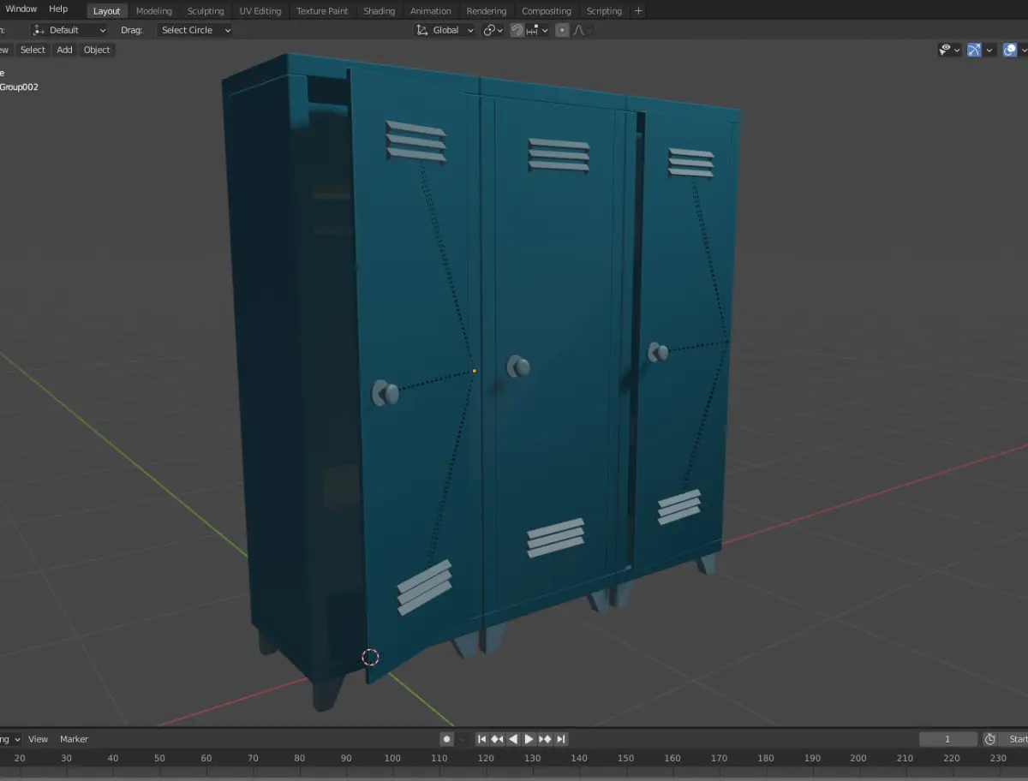This screenshot has height=781, width=1028.
Task: Open object types visibility eye dropdown
Action: pyautogui.click(x=950, y=50)
